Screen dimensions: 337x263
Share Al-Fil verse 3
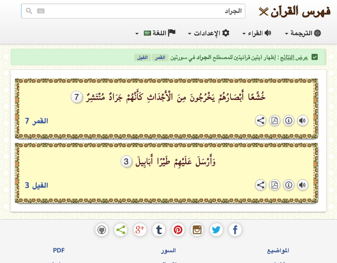pos(261,185)
